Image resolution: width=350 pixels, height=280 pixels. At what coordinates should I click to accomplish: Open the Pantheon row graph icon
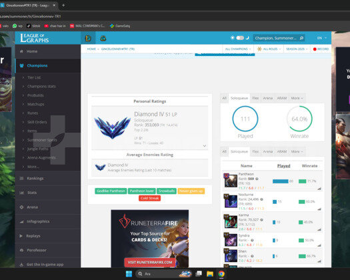pyautogui.click(x=319, y=189)
